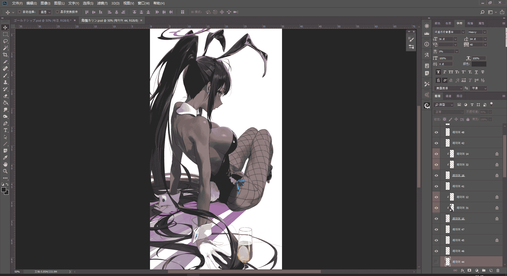Select the Brush tool
Viewport: 507px width, 276px height.
tap(5, 75)
